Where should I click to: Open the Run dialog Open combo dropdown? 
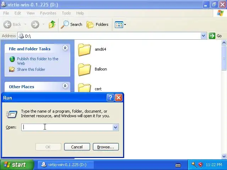click(115, 127)
